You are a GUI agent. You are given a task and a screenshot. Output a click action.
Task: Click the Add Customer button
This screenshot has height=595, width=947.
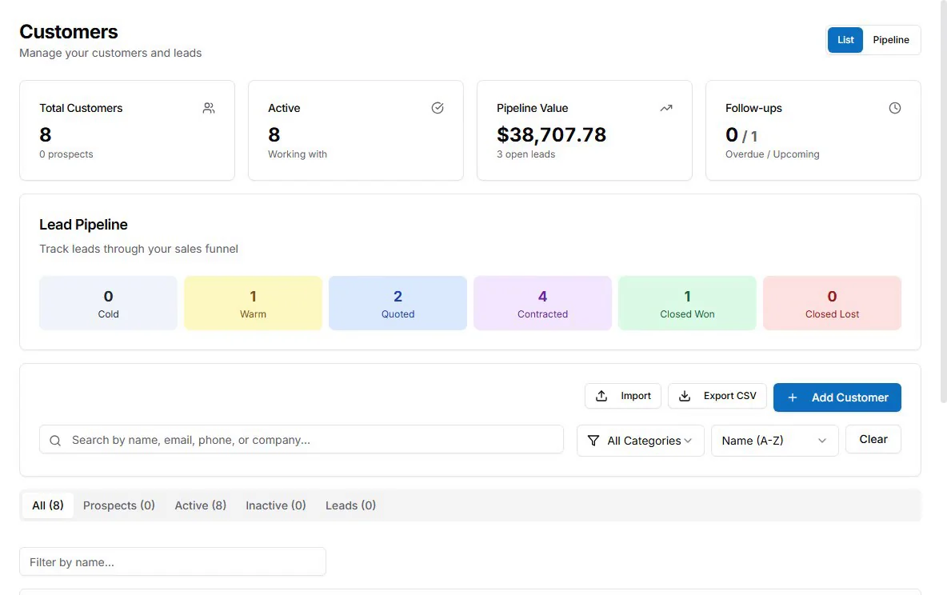pyautogui.click(x=837, y=397)
